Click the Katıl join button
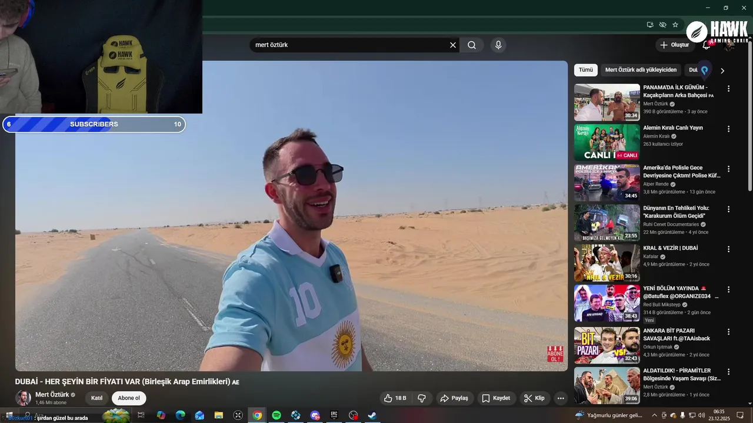This screenshot has height=423, width=753. point(96,398)
